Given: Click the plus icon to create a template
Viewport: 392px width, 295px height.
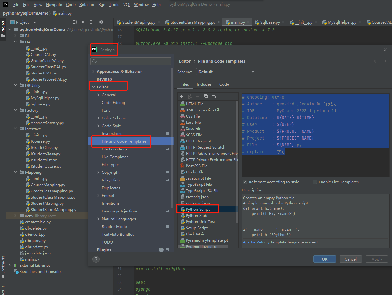Looking at the screenshot, I should pyautogui.click(x=182, y=96).
